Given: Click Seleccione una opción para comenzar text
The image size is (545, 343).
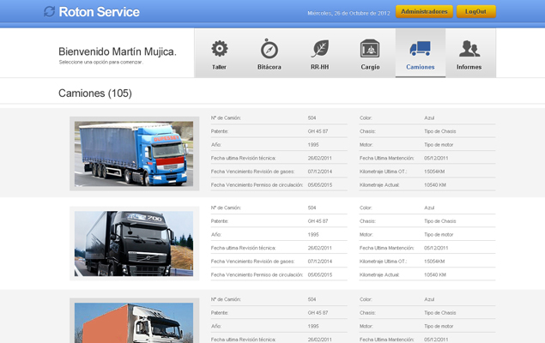Looking at the screenshot, I should click(x=100, y=62).
